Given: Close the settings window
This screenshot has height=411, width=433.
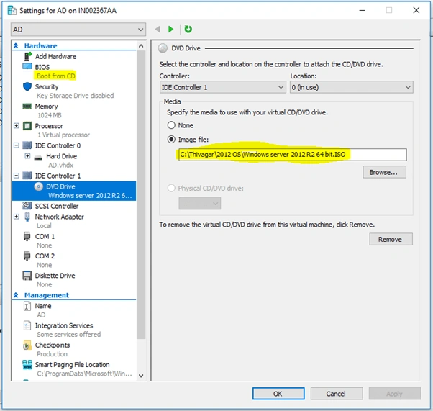Looking at the screenshot, I should point(416,10).
